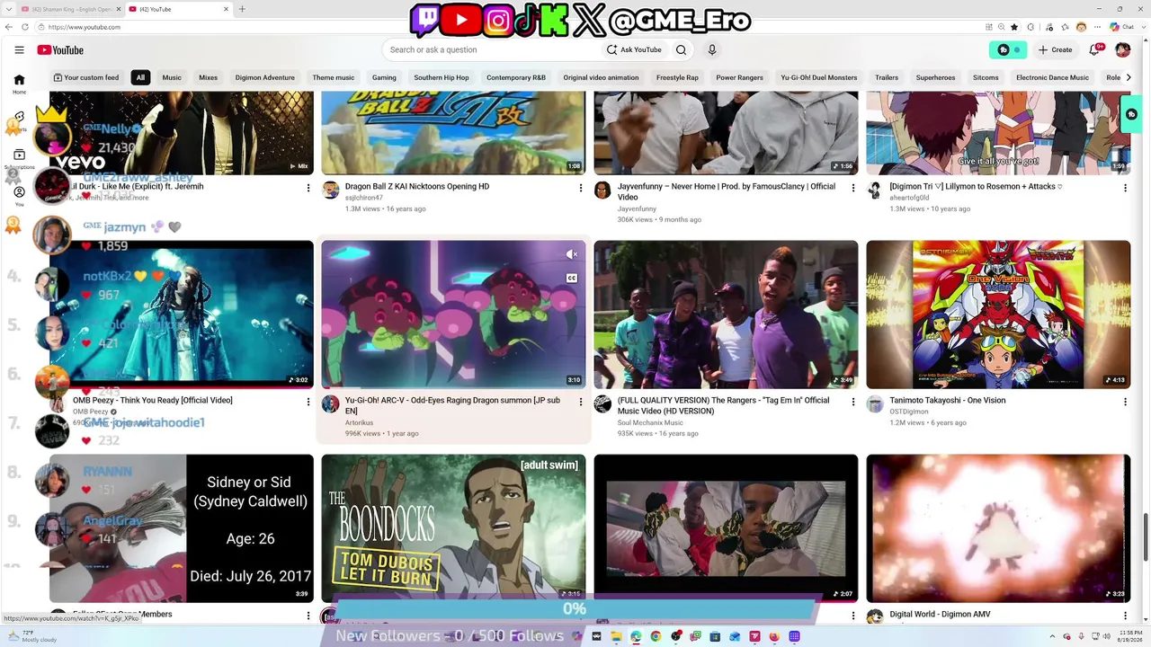
Task: Select the Southern Hip Hop chip
Action: (x=442, y=77)
